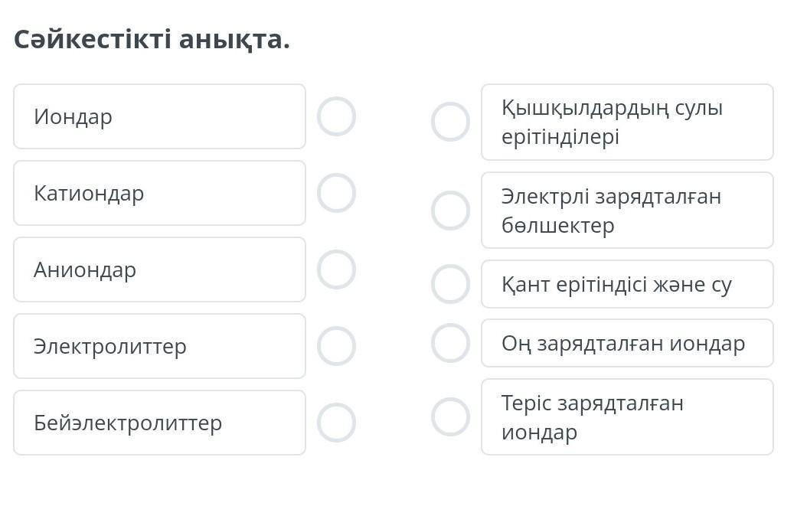Click the Электролиттер term box
This screenshot has height=516, width=807.
click(x=159, y=346)
